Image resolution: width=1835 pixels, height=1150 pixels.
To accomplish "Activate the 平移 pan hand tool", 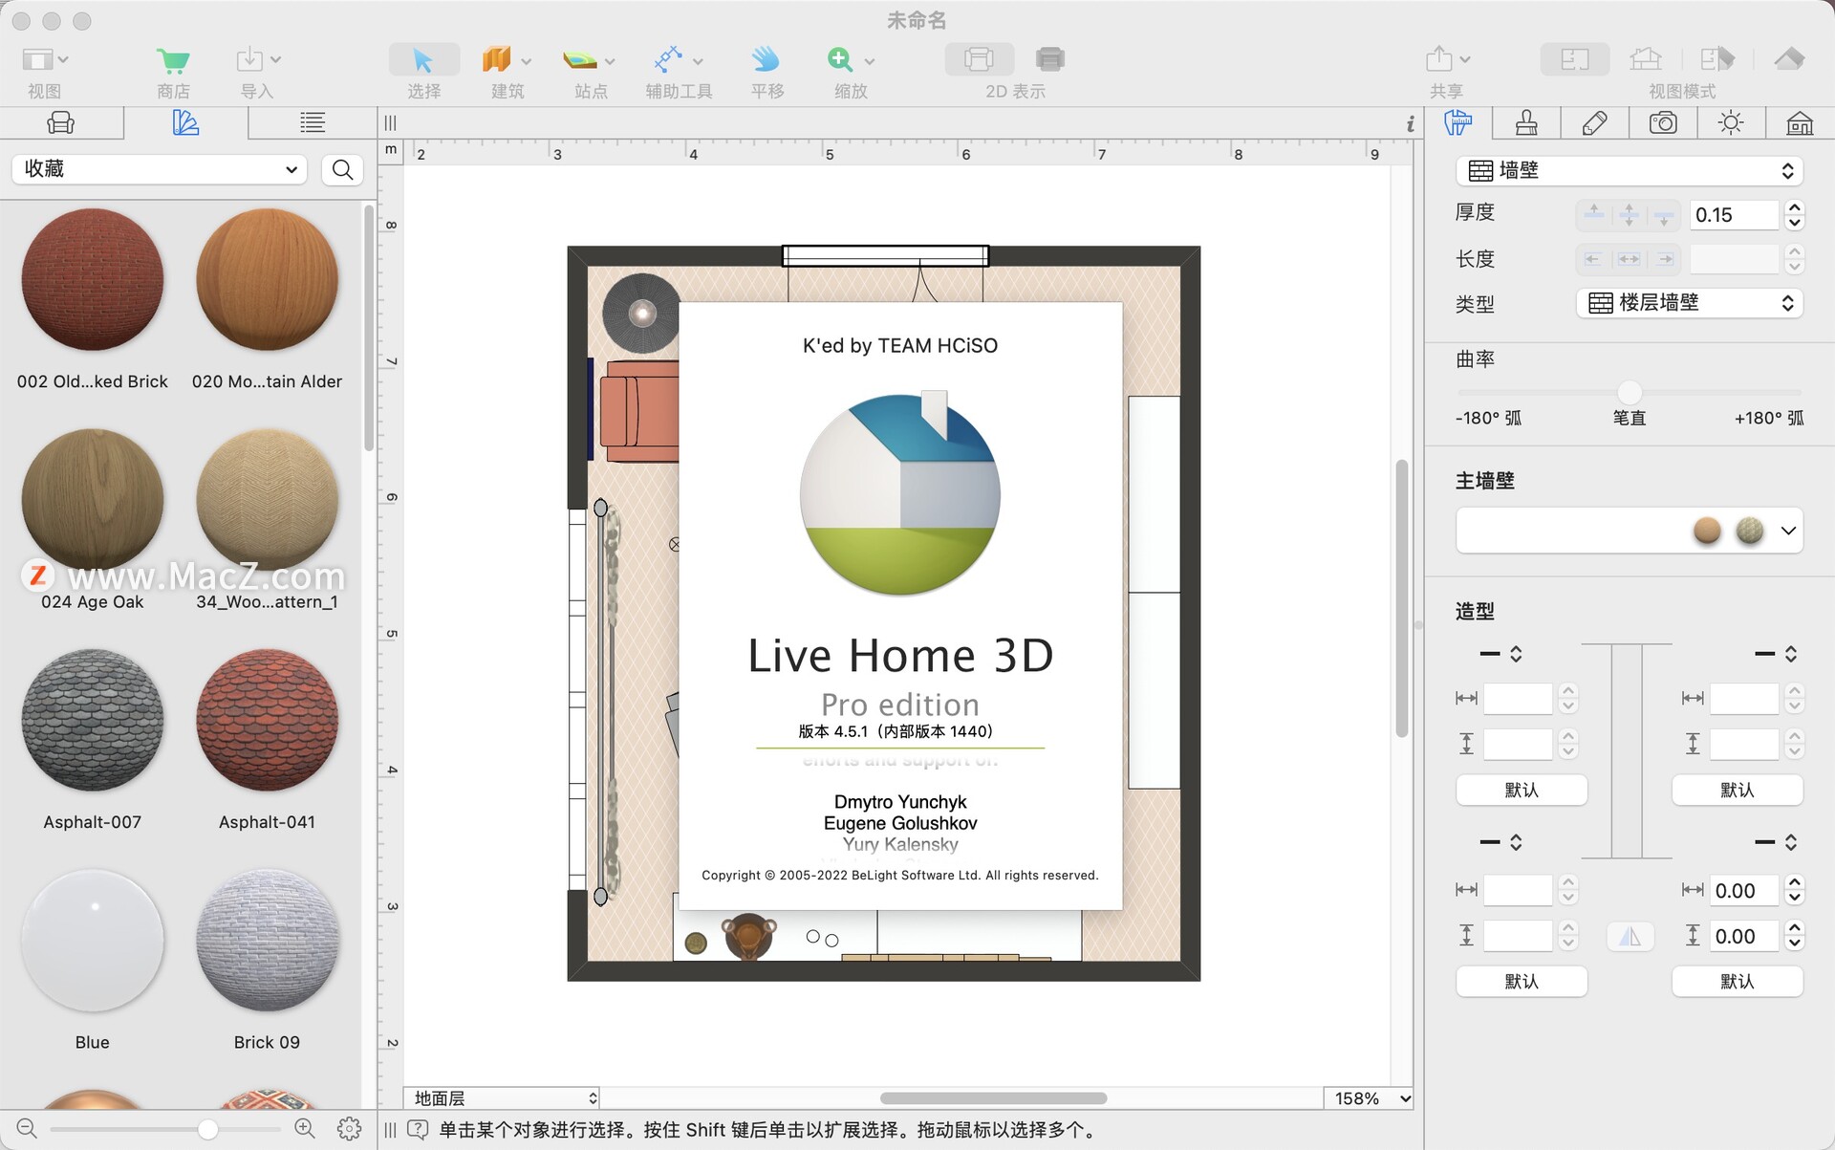I will (766, 59).
